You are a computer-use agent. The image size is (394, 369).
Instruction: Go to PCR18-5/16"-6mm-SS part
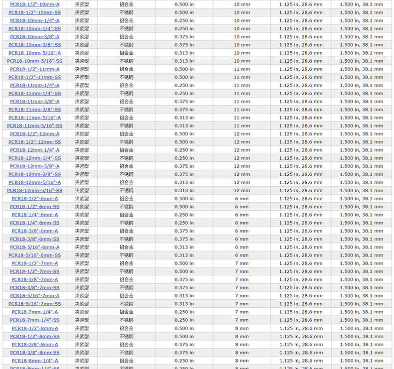click(34, 255)
